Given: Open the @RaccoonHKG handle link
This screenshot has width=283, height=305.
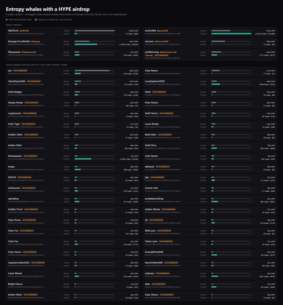Looking at the screenshot, I should click(x=162, y=41).
